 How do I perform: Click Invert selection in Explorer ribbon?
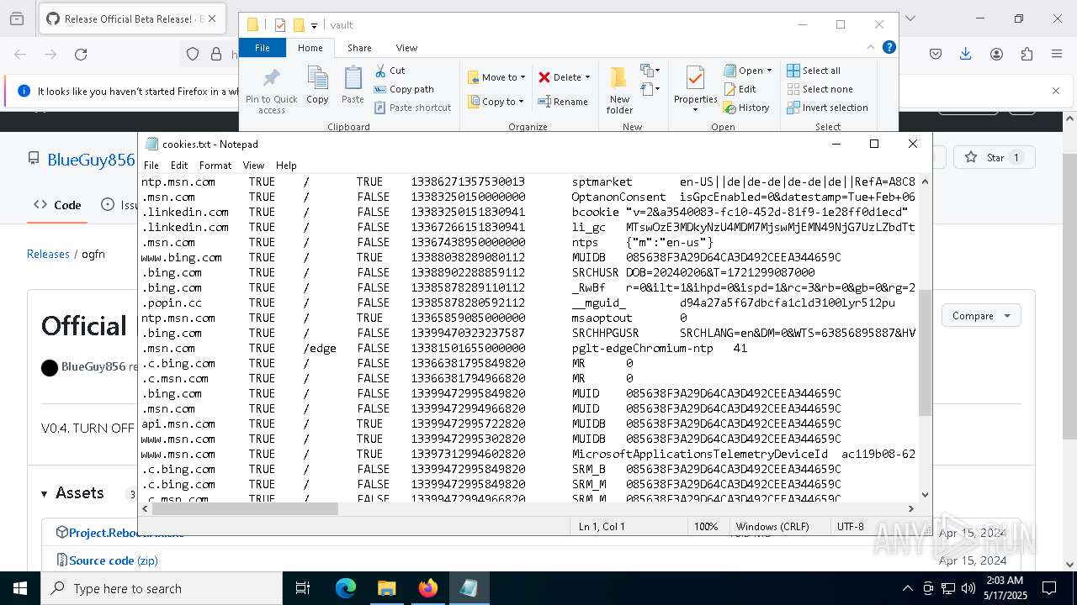(x=827, y=108)
